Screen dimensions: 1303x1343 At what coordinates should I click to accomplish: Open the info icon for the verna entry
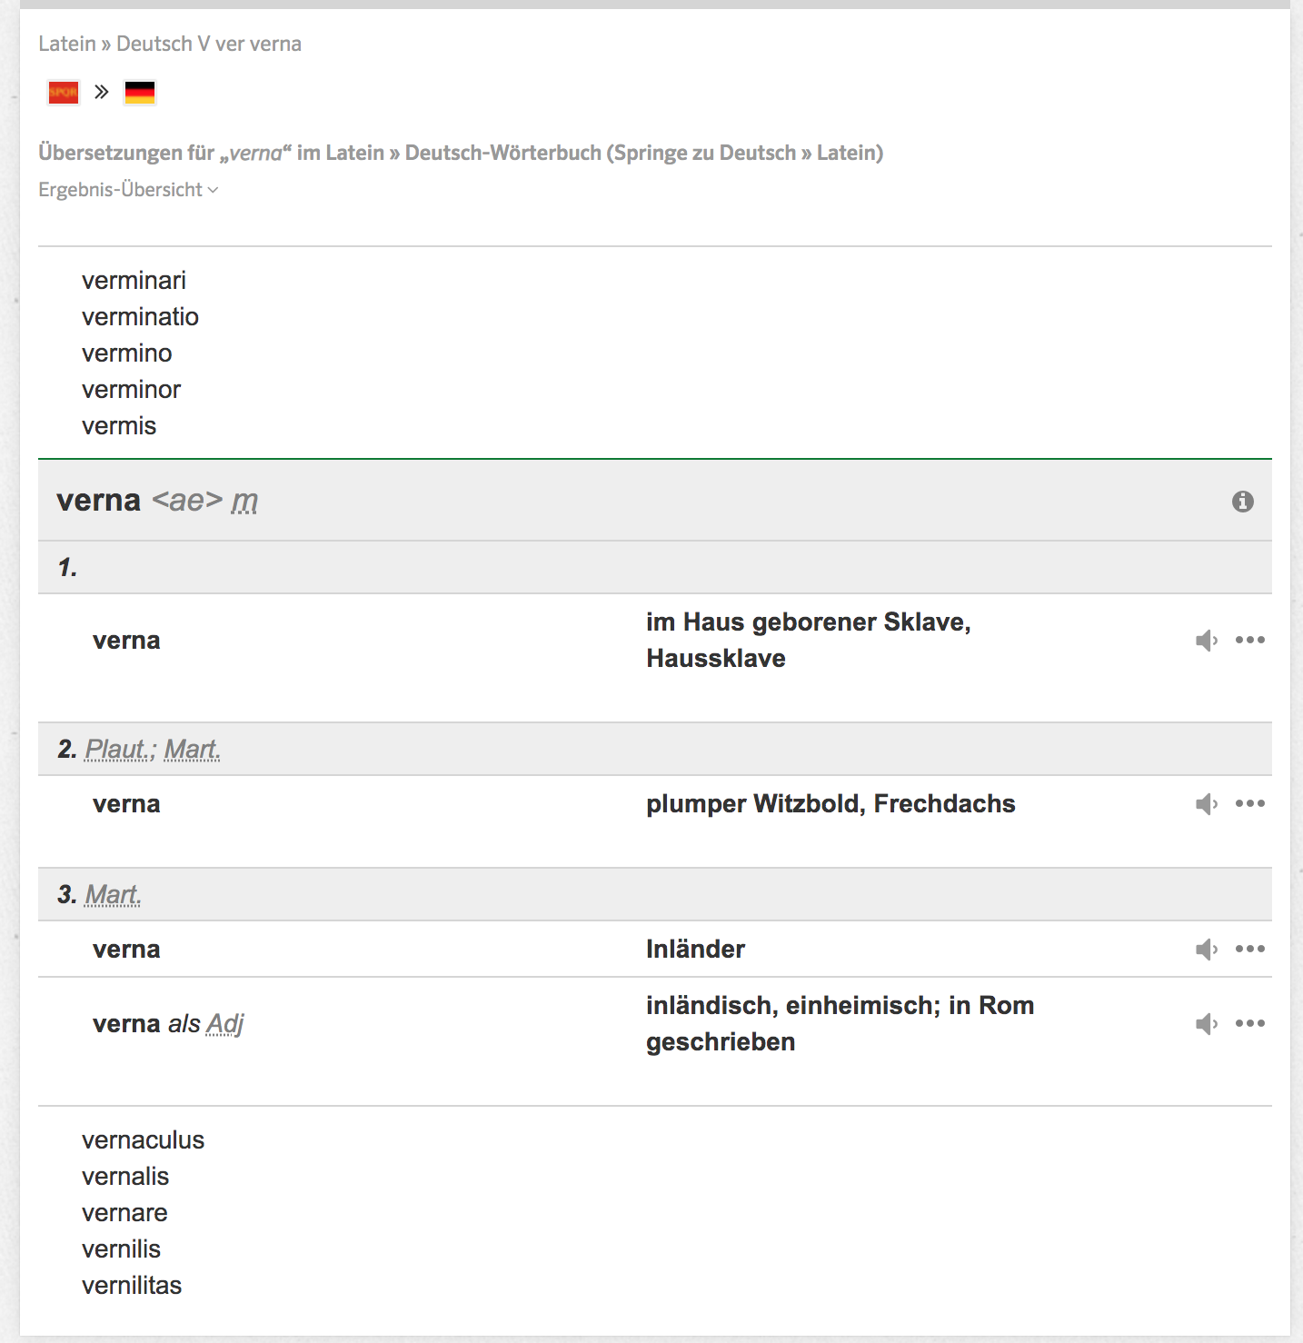point(1242,502)
